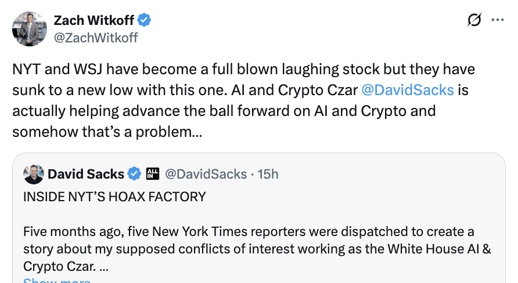Expand quoted post with Show more

tap(56, 280)
